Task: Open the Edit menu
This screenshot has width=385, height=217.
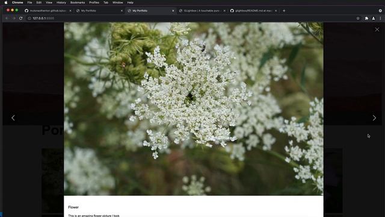Action: point(38,2)
